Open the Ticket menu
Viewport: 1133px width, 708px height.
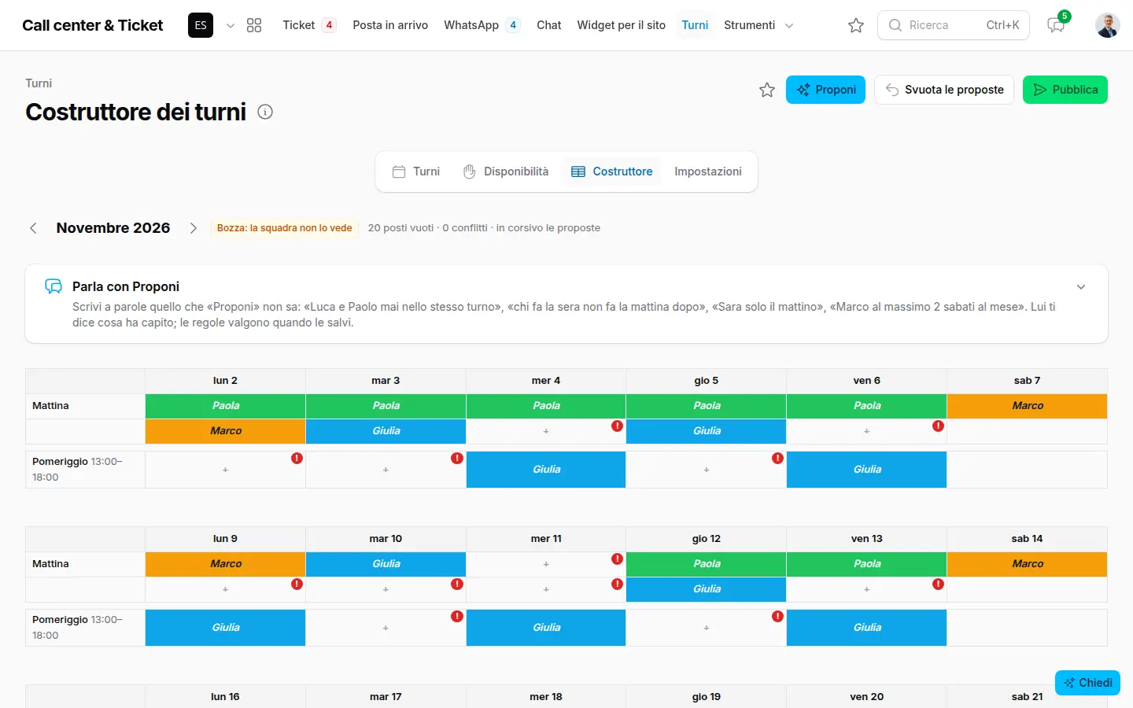(x=309, y=25)
